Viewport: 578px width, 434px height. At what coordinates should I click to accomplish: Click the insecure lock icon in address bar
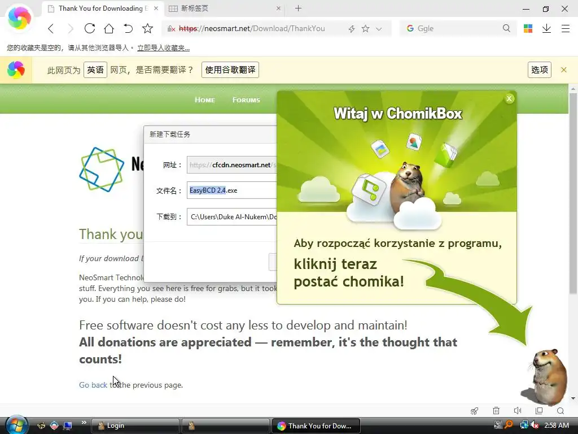171,28
